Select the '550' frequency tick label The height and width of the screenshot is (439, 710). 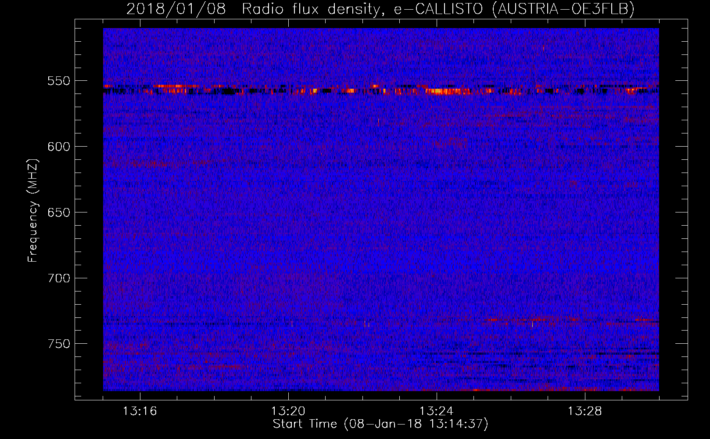click(59, 81)
